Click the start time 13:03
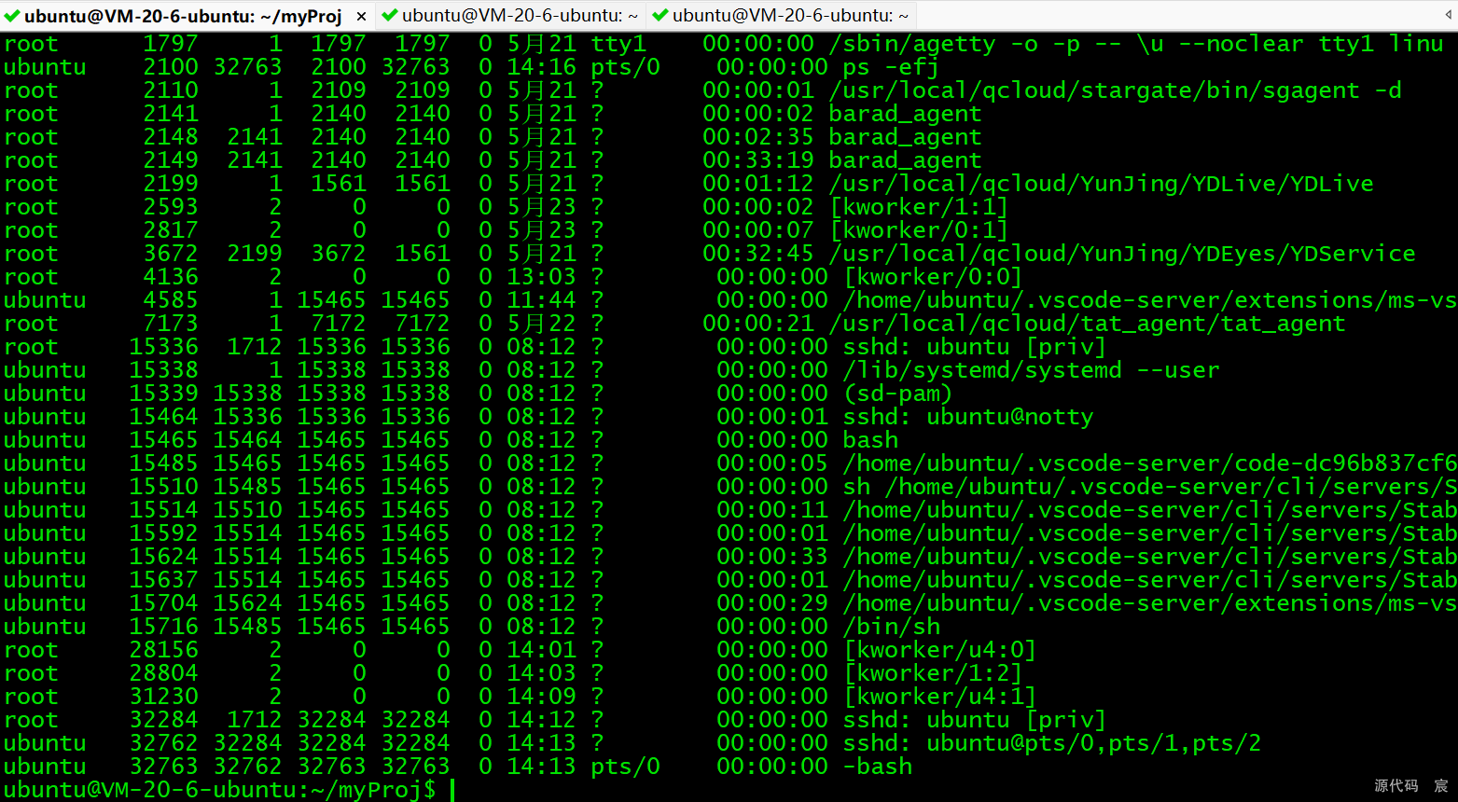Screen dimensions: 1458x802 [541, 277]
